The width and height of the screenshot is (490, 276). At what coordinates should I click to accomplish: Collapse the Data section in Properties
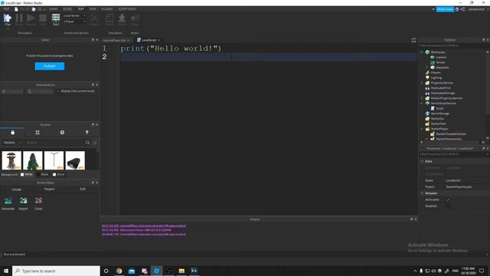pyautogui.click(x=422, y=162)
